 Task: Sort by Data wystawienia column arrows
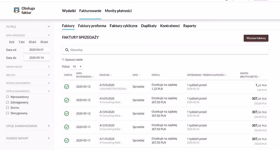[94, 77]
